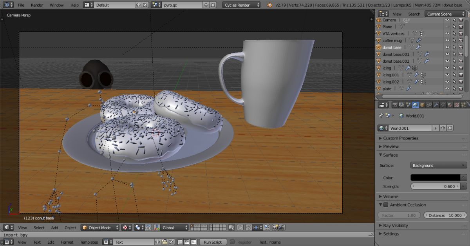The image size is (470, 246).
Task: Open the Help menu
Action: (x=74, y=5)
